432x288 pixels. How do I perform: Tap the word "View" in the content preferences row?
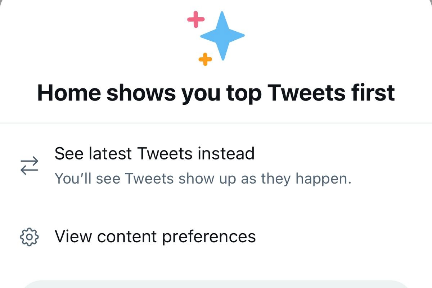click(73, 237)
